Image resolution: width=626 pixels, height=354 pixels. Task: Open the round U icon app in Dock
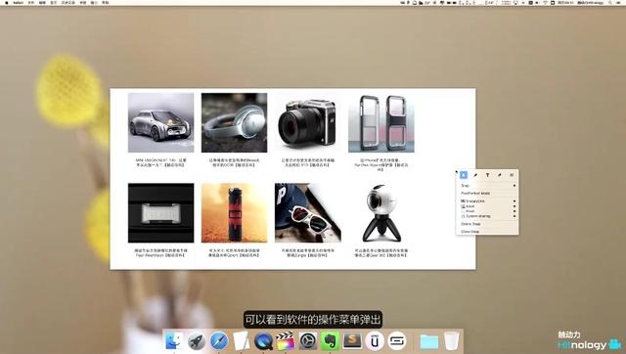pyautogui.click(x=375, y=341)
